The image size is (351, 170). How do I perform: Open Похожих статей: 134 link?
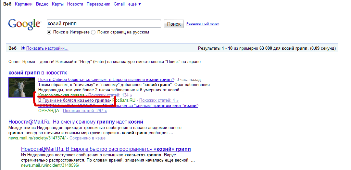110,95
